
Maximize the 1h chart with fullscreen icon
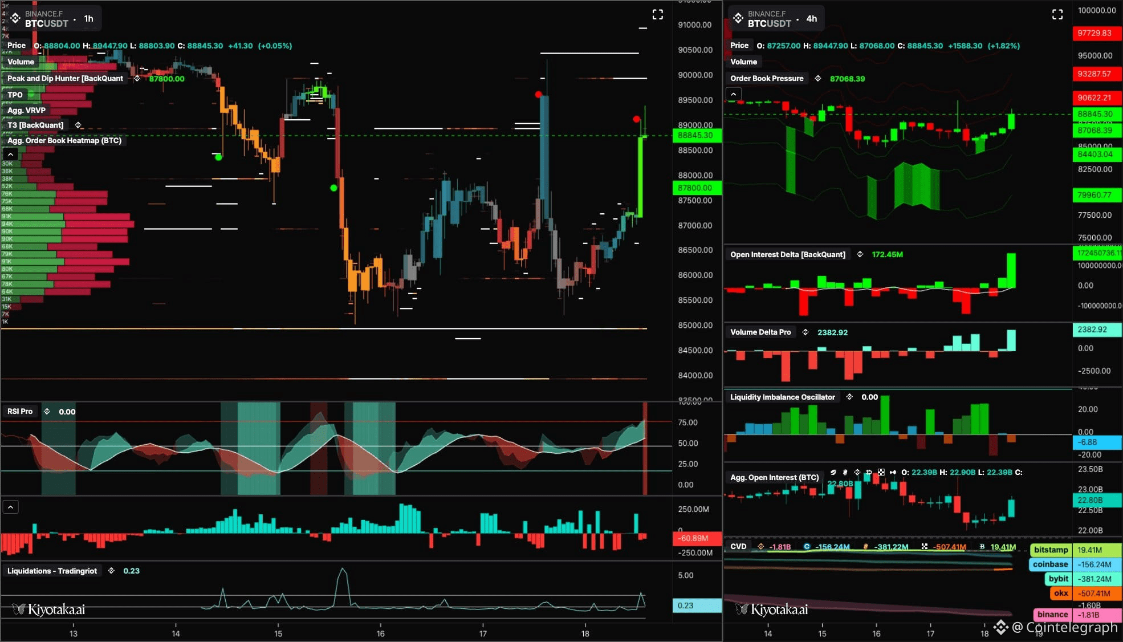[657, 15]
